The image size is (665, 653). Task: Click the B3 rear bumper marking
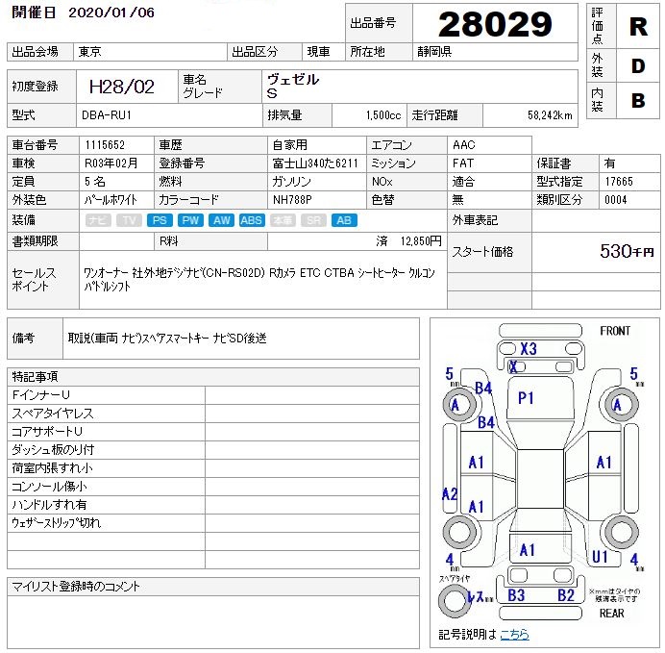(x=516, y=595)
